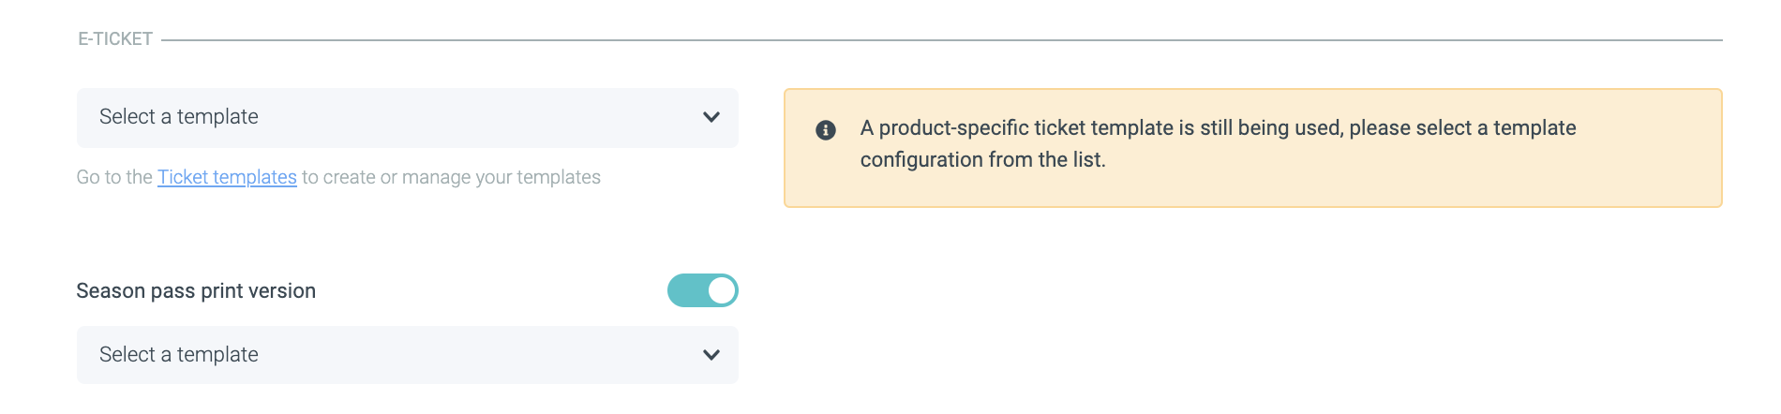This screenshot has height=414, width=1781.
Task: Click "Select a template" placeholder under E-TICKET
Action: [x=179, y=117]
